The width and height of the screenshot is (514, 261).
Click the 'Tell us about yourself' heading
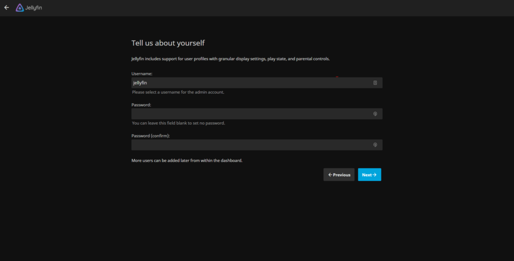[168, 43]
